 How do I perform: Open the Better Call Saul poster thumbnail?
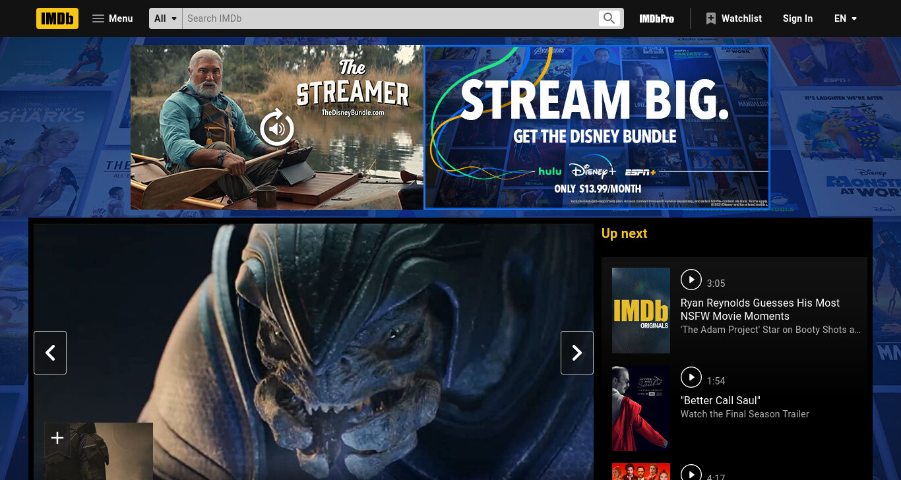pos(641,408)
